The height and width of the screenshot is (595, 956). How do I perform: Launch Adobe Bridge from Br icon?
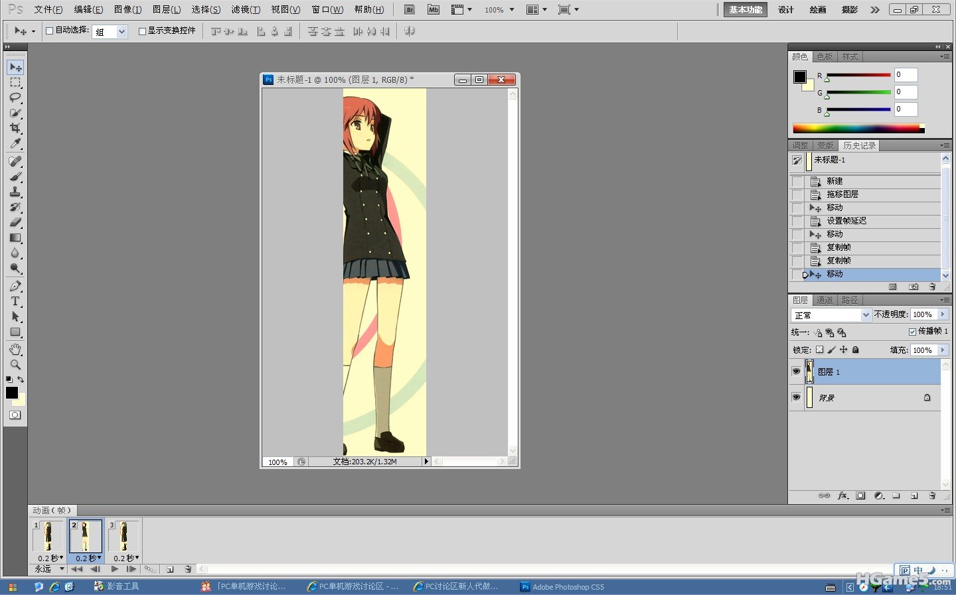(410, 10)
